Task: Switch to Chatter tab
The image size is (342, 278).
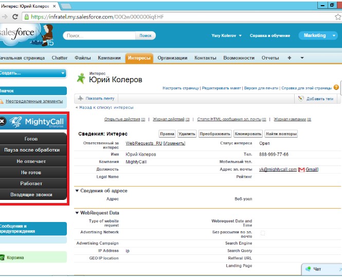Action: tap(60, 58)
